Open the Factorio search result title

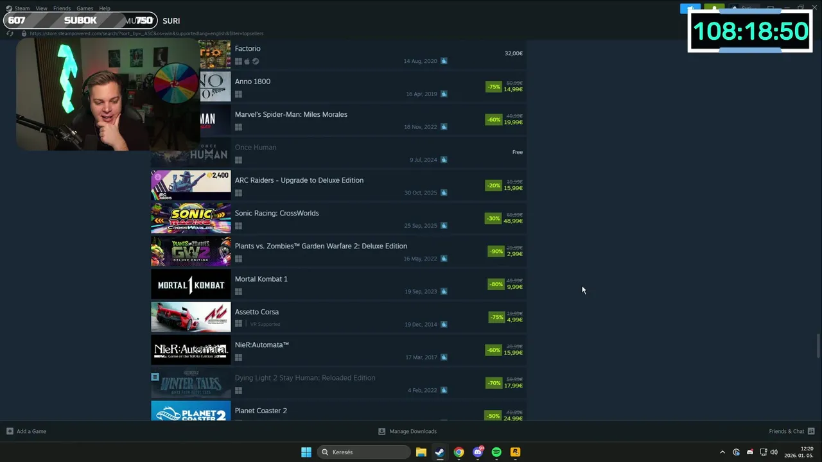pyautogui.click(x=247, y=49)
